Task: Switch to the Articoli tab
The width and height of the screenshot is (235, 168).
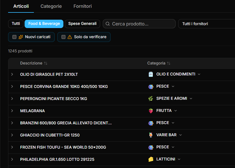Action: (21, 6)
